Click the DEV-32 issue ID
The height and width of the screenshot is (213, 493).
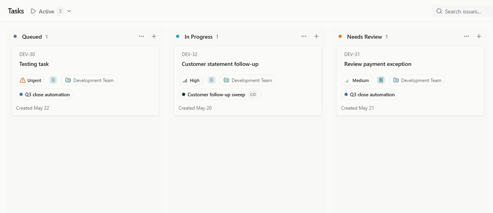pos(190,54)
